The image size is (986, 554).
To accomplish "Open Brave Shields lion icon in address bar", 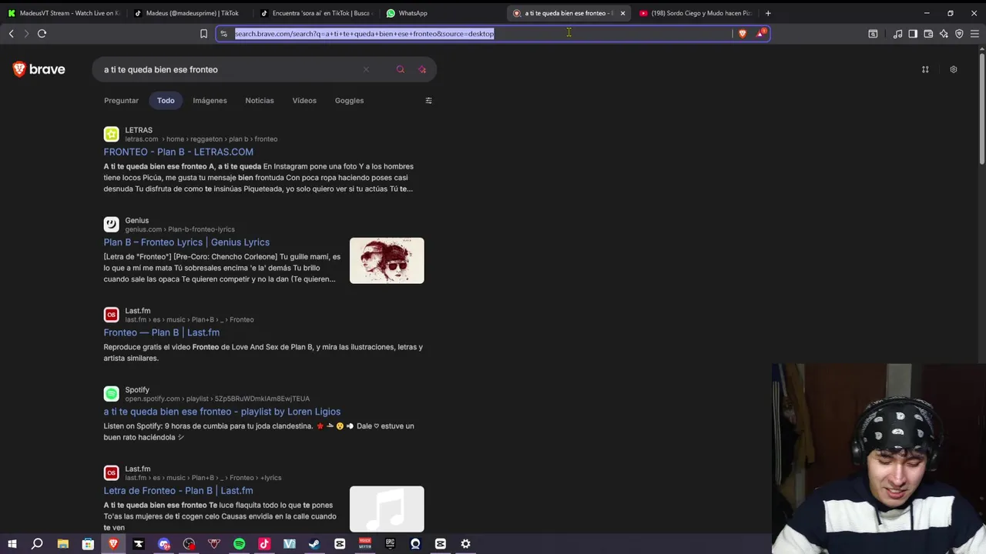I will pyautogui.click(x=743, y=34).
